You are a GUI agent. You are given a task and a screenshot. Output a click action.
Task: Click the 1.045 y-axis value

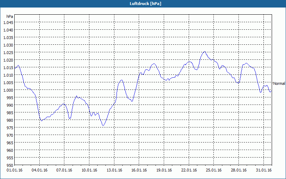coord(8,23)
